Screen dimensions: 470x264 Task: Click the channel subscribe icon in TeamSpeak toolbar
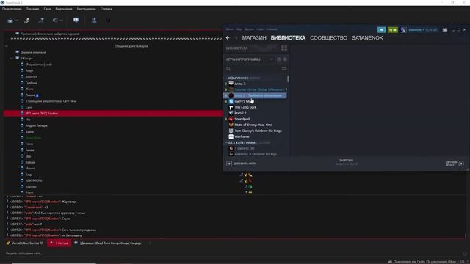tap(55, 21)
